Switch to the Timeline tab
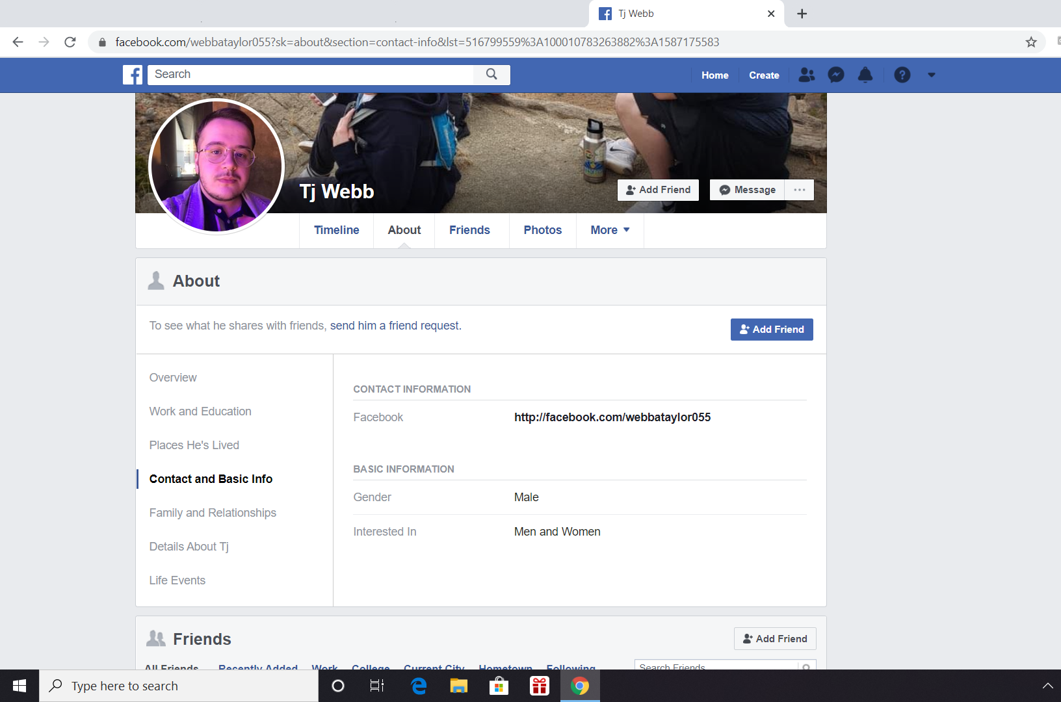Image resolution: width=1061 pixels, height=702 pixels. [337, 230]
